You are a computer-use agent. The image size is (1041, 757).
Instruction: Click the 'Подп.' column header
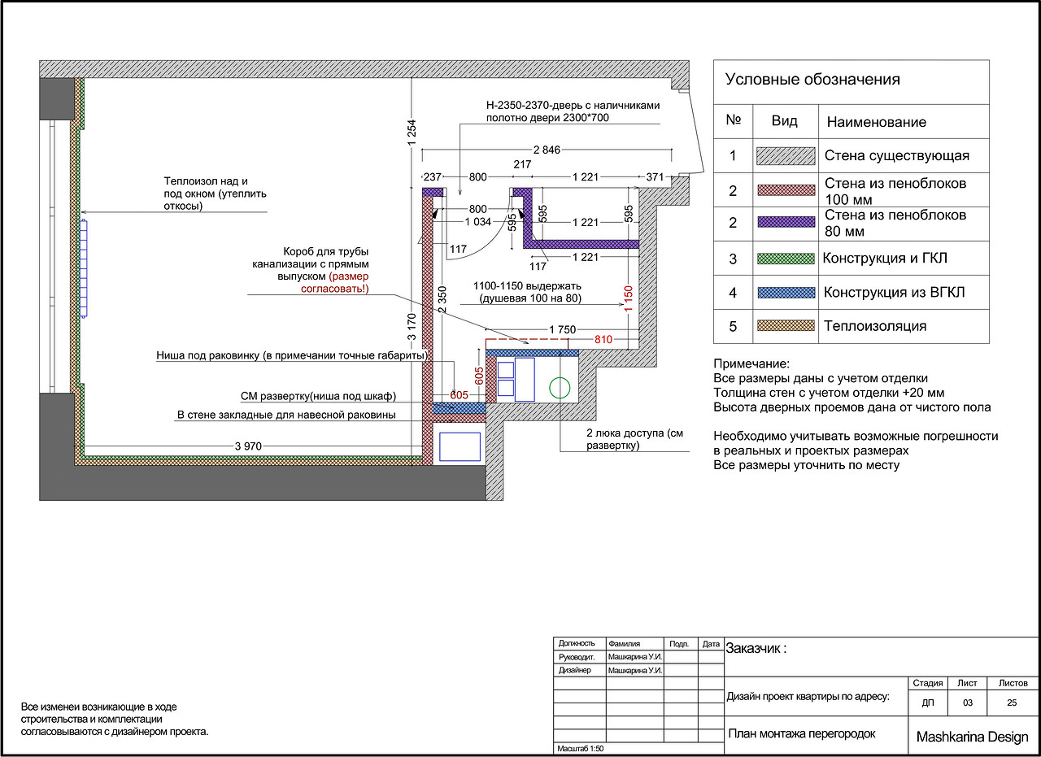pyautogui.click(x=679, y=643)
